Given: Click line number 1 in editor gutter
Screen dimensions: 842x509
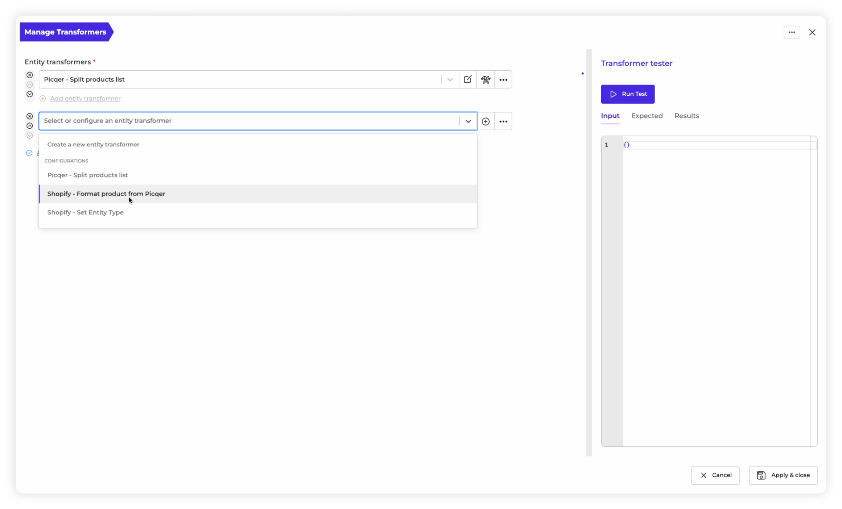Looking at the screenshot, I should [x=606, y=145].
